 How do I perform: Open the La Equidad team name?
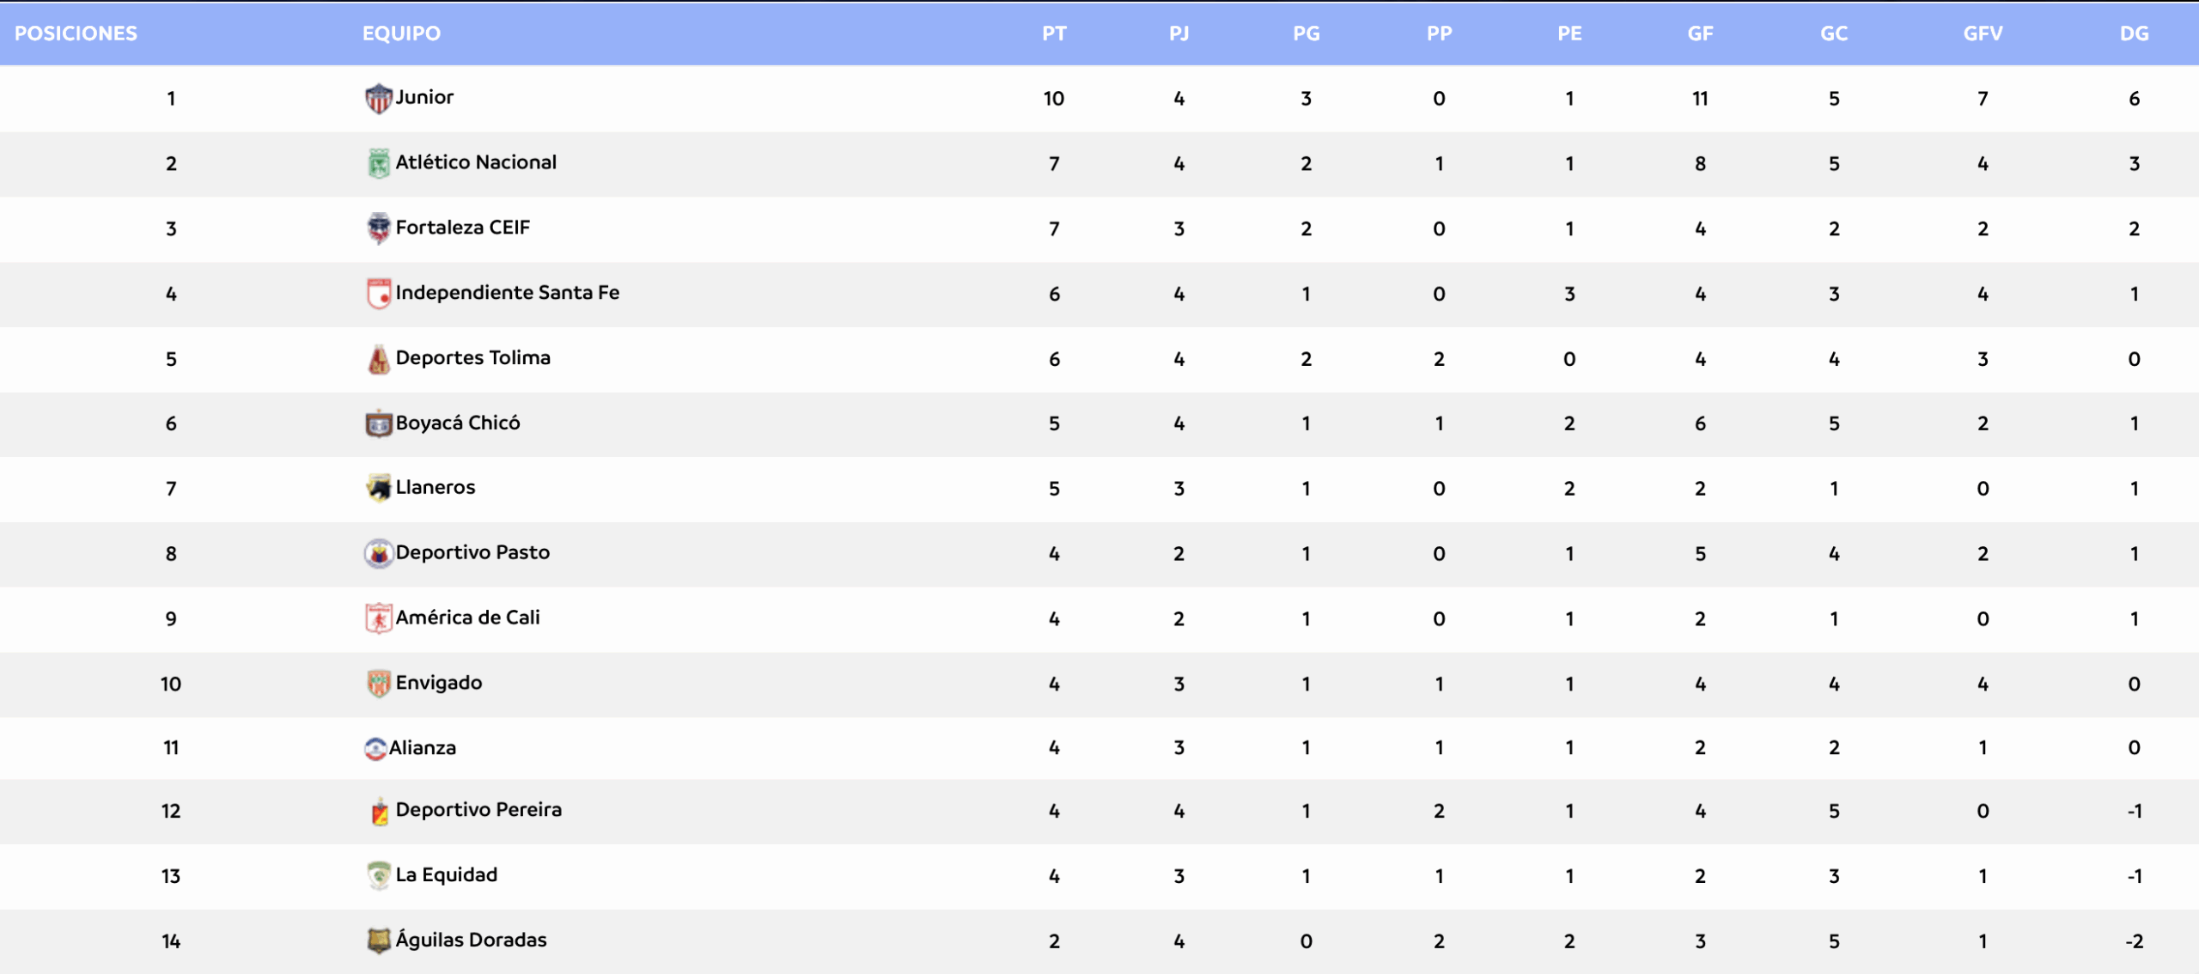(x=447, y=875)
